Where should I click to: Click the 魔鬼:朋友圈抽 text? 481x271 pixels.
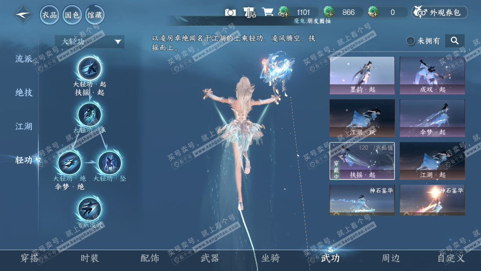pos(312,21)
